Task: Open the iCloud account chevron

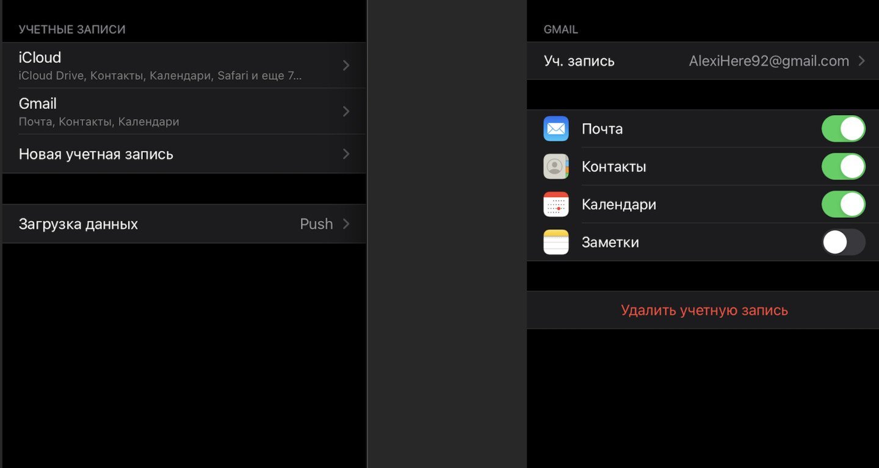Action: point(346,65)
